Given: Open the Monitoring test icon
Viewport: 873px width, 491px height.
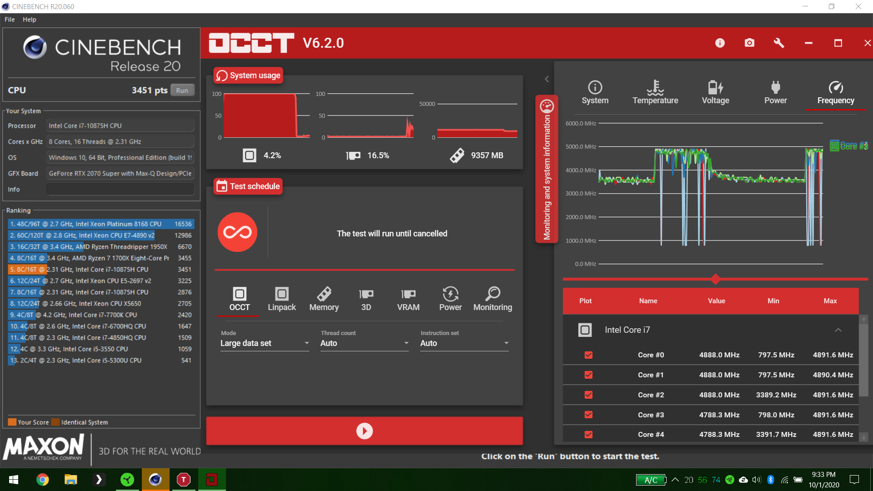Looking at the screenshot, I should pyautogui.click(x=492, y=299).
